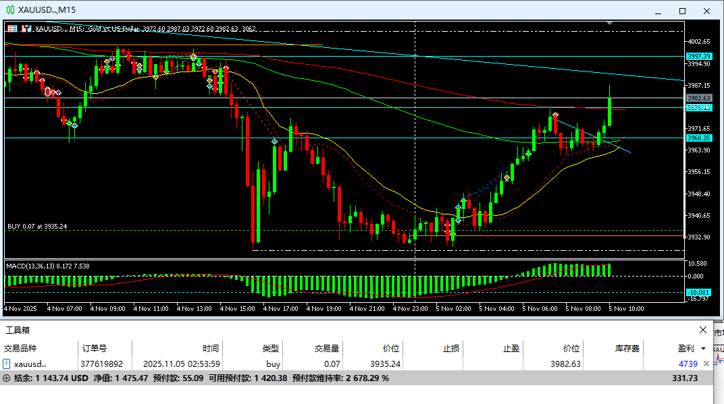This screenshot has height=404, width=724.
Task: Maximize the XAUUSD chart window
Action: pyautogui.click(x=682, y=11)
